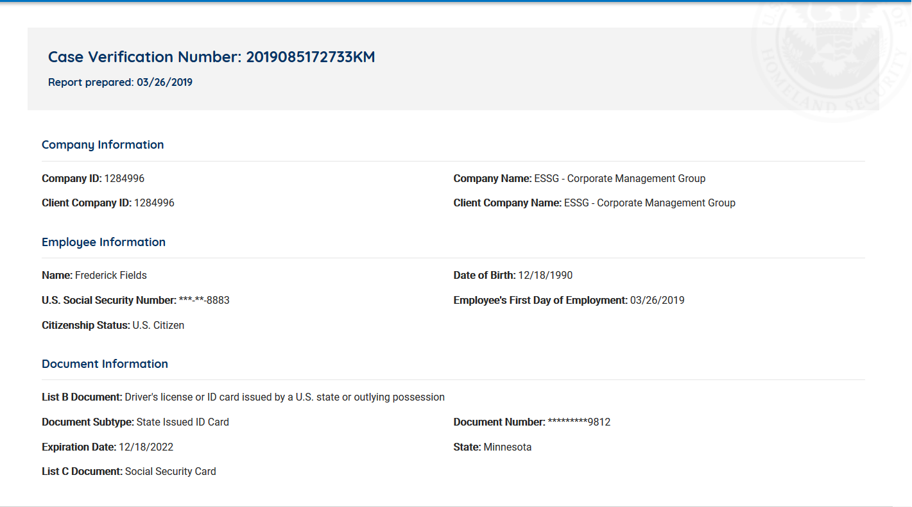Click the Citizenship Status field

pos(113,326)
